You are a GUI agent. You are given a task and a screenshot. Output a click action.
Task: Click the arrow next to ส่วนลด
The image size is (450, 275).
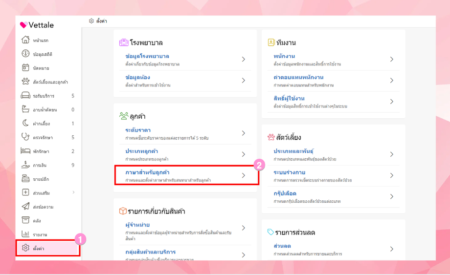tap(392, 249)
